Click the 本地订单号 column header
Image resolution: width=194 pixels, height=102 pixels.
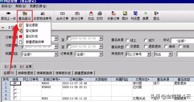click(51, 79)
